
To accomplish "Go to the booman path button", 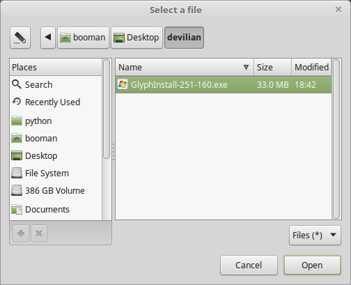I will 83,38.
